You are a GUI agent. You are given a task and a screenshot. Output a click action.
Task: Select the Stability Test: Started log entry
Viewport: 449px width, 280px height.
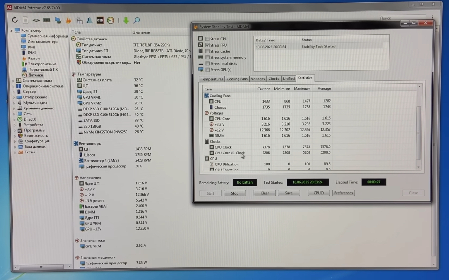(321, 47)
